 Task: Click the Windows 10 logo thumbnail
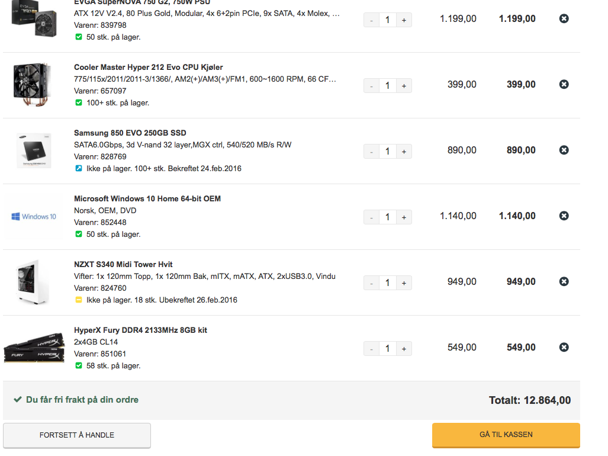coord(33,217)
